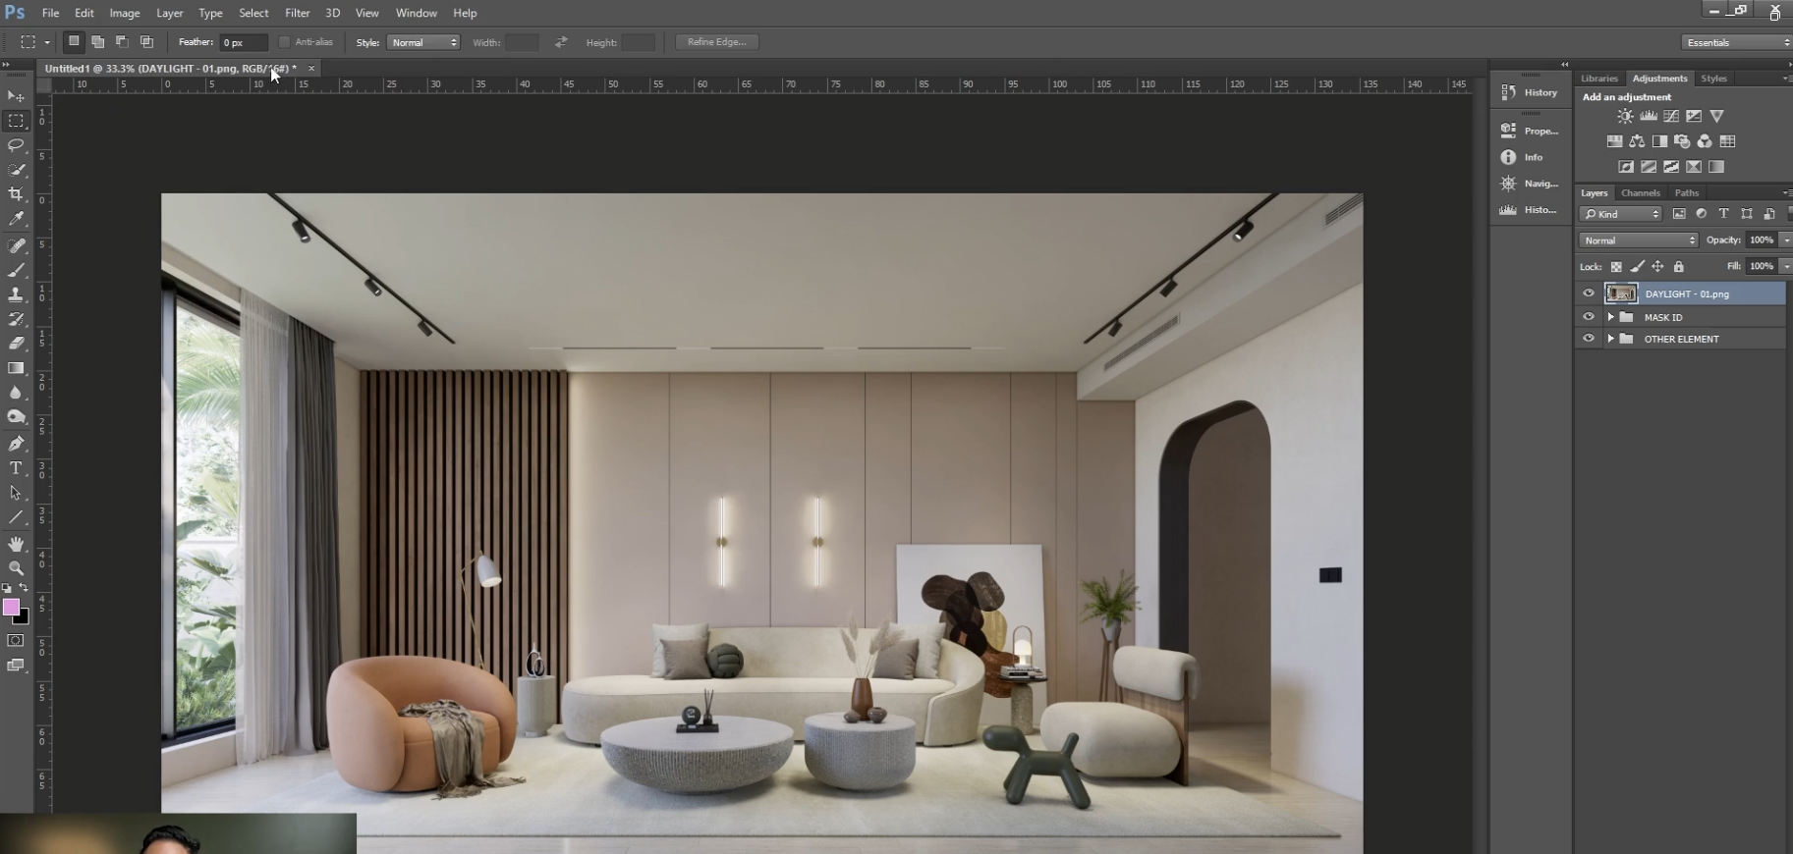
Task: Open the layer Kind filter dropdown
Action: [1621, 213]
